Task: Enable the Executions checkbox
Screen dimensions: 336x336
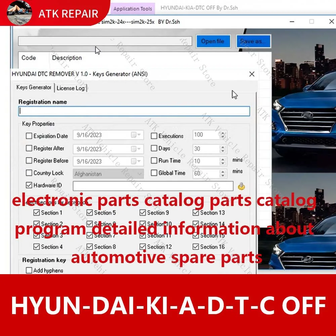Action: (x=154, y=136)
